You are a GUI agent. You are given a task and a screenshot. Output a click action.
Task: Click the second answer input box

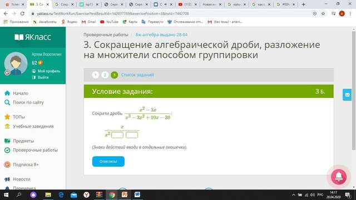click(132, 135)
